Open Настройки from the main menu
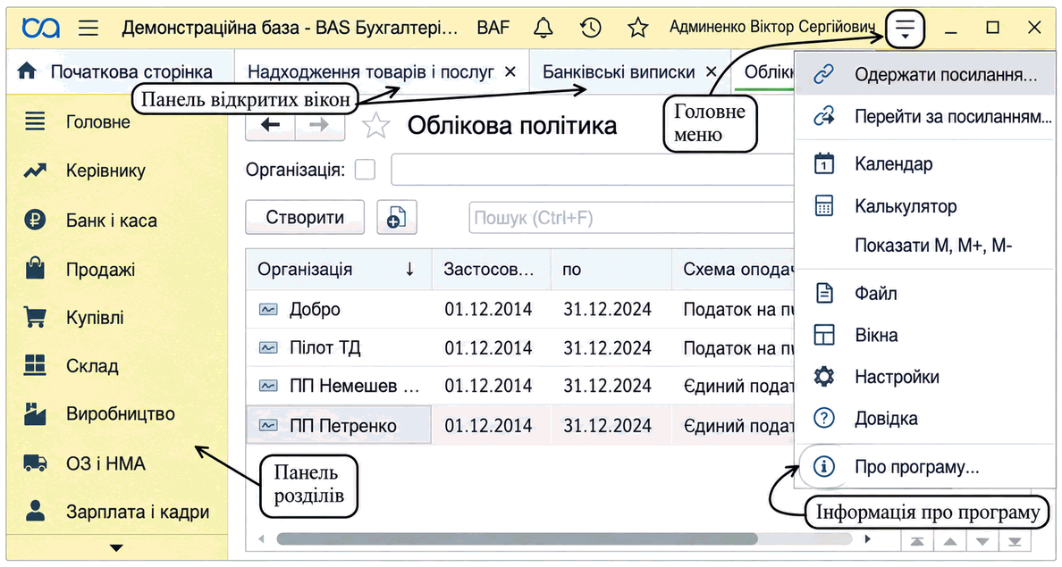1062x567 pixels. tap(924, 376)
